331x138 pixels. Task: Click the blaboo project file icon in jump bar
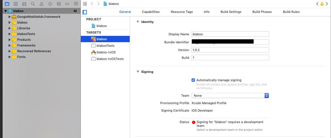tap(105, 4)
